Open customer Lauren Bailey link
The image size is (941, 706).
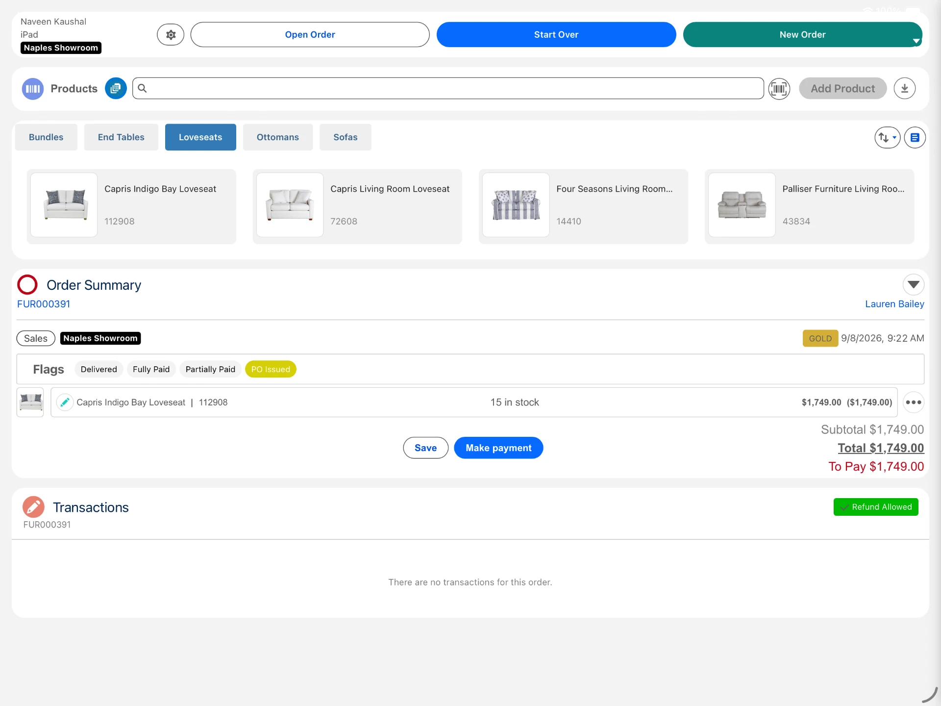coord(894,304)
